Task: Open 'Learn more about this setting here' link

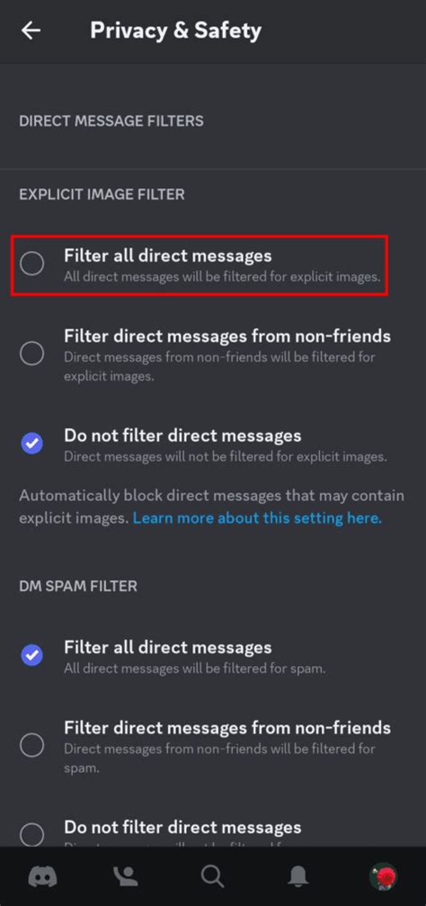Action: 257,518
